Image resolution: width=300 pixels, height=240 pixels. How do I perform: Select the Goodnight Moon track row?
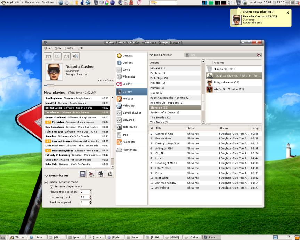(x=205, y=163)
